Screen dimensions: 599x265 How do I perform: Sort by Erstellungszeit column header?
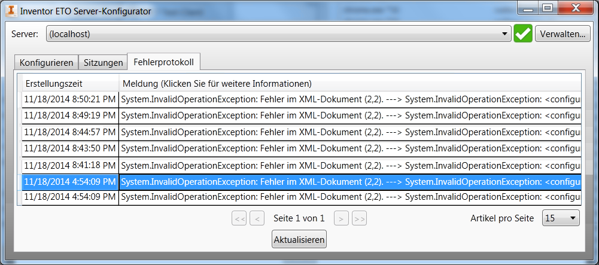(x=70, y=83)
